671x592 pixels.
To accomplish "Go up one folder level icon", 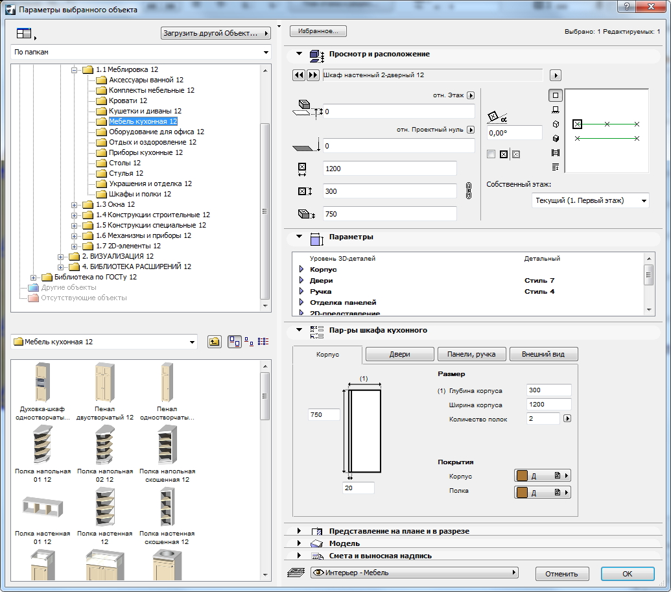I will [x=214, y=342].
